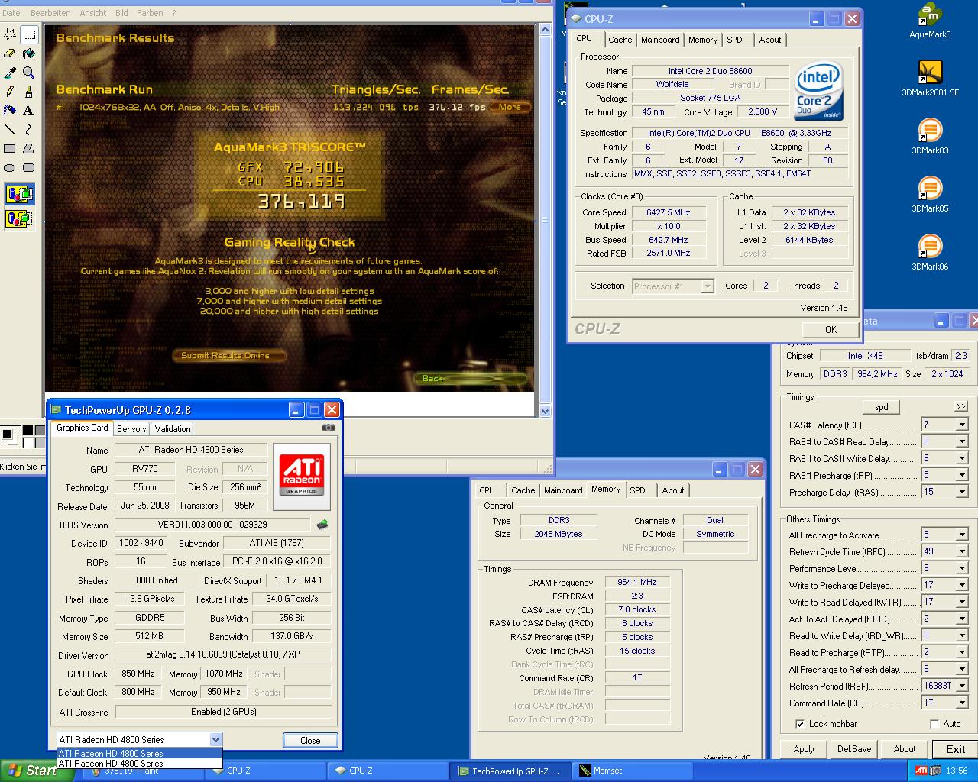Open the Performance Level dropdown in Memset

click(x=962, y=568)
